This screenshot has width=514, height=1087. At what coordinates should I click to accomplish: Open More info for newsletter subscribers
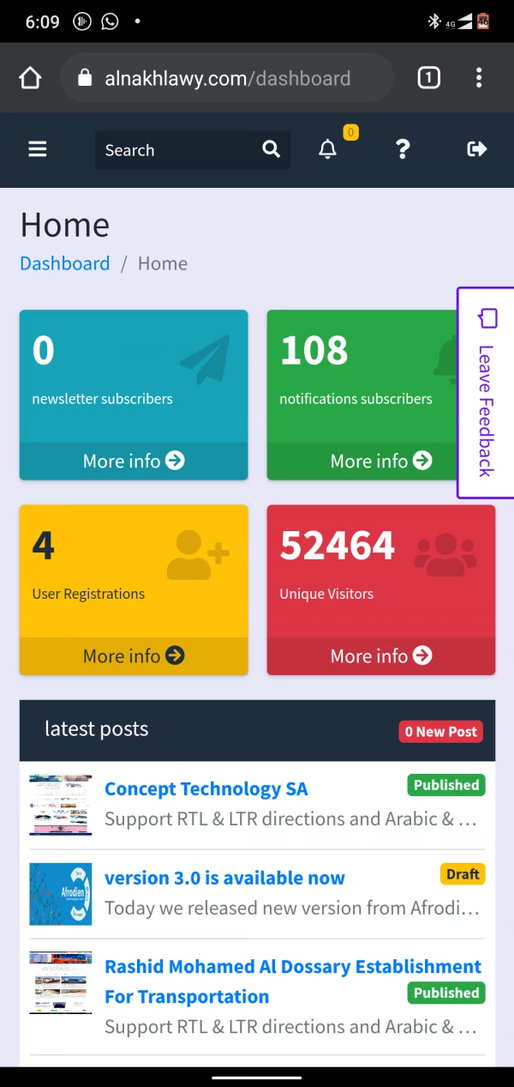134,461
